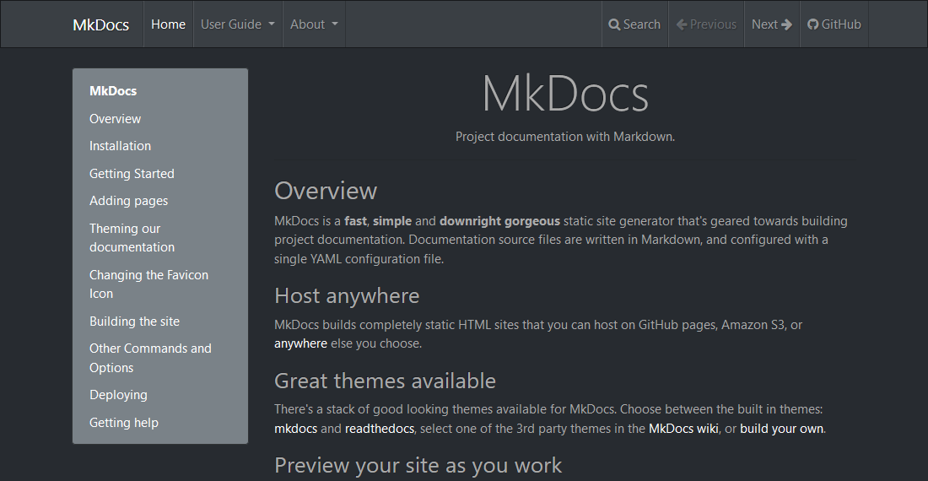Click 'Project documentation with Markdown.' subtitle
The height and width of the screenshot is (481, 928).
(x=565, y=137)
